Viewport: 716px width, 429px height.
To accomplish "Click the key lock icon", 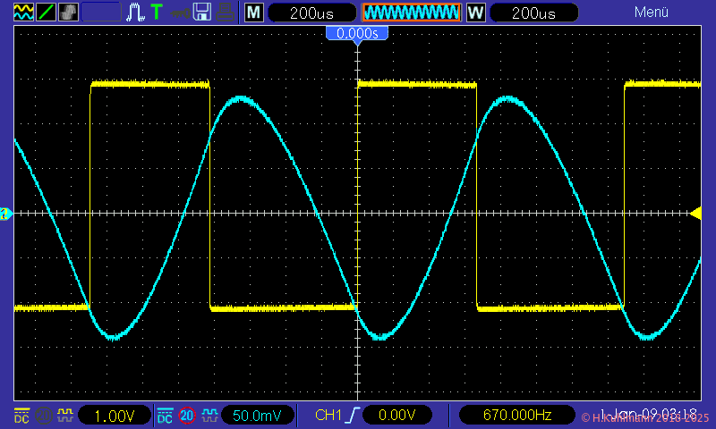I will point(180,13).
